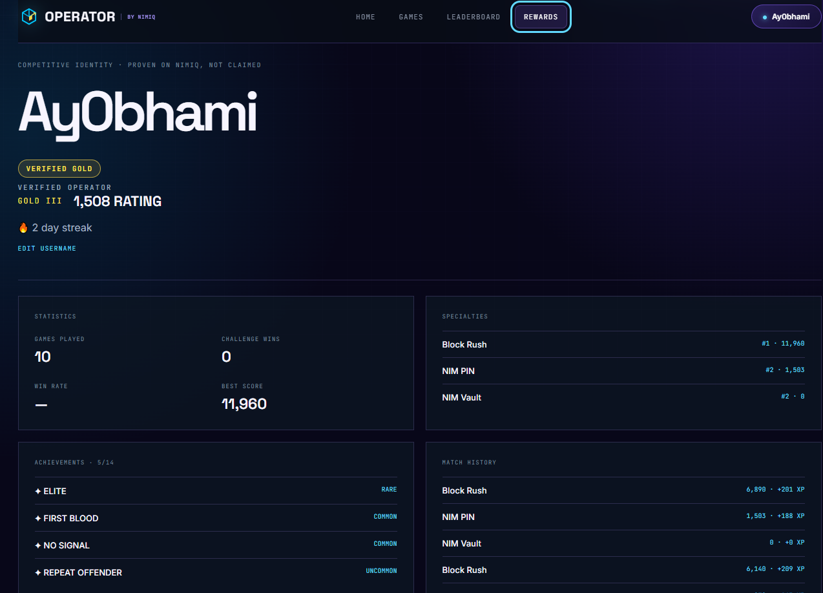Image resolution: width=823 pixels, height=593 pixels.
Task: Click the '2 day streak' text
Action: click(62, 228)
